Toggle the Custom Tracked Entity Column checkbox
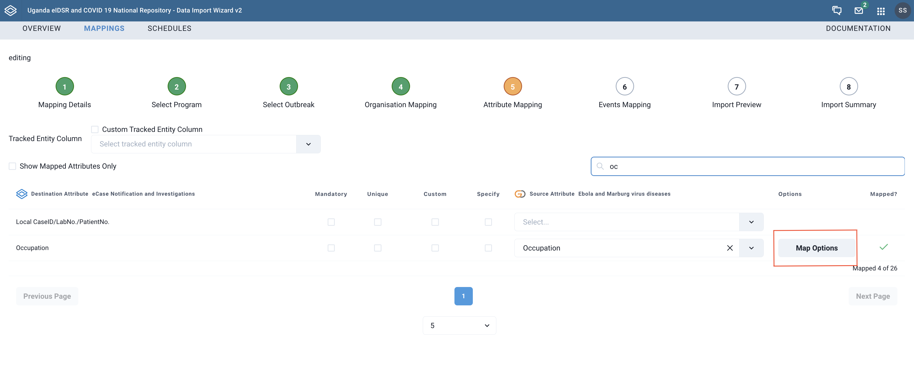 pos(95,129)
